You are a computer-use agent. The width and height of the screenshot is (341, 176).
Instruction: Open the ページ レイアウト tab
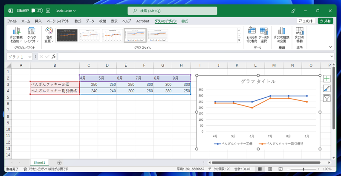[x=58, y=21]
